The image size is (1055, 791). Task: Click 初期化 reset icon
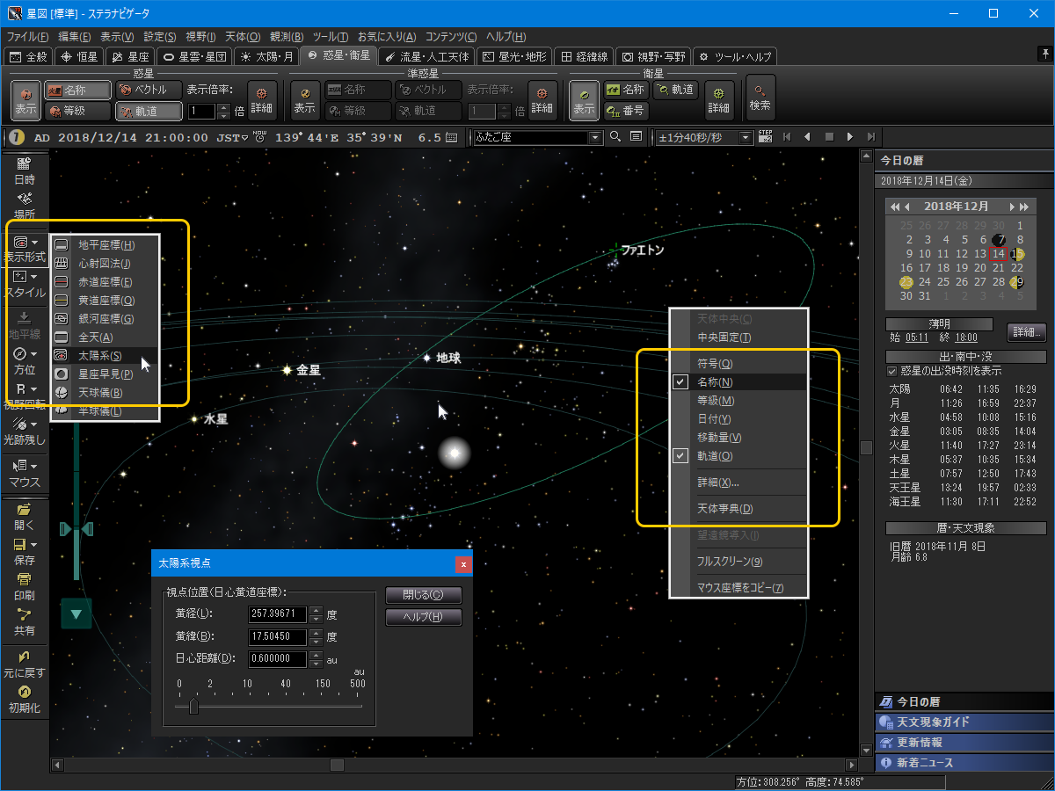click(24, 692)
